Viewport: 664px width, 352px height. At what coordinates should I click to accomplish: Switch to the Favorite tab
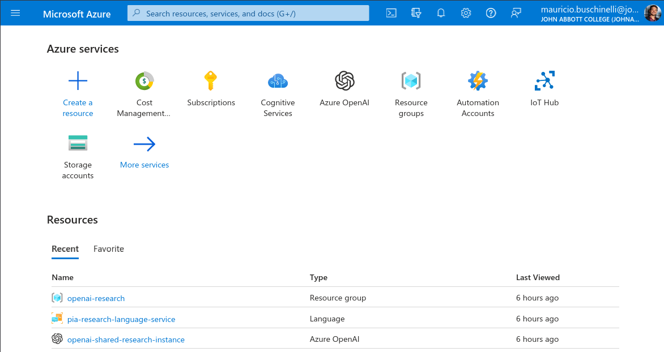(109, 249)
